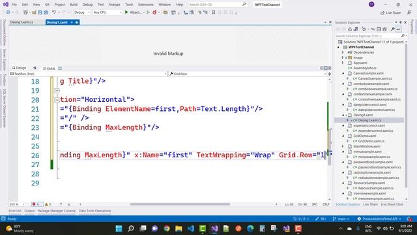Switch to the Design view tab
Screen dimensions: 417x235
[x=19, y=68]
